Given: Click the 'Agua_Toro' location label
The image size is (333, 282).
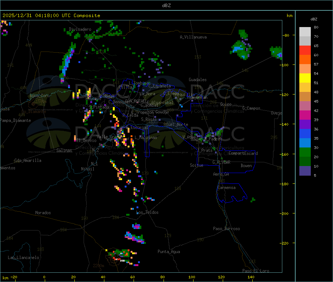Looking at the screenshot, I should [x=40, y=96].
